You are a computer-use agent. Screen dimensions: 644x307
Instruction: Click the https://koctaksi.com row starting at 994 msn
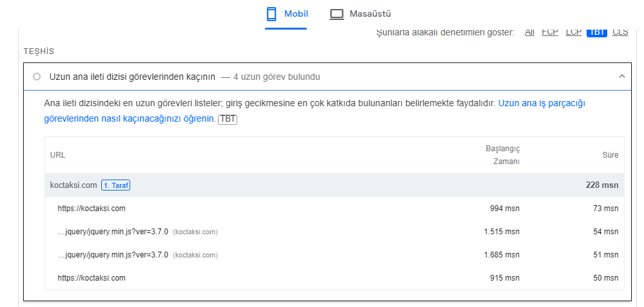click(x=335, y=209)
